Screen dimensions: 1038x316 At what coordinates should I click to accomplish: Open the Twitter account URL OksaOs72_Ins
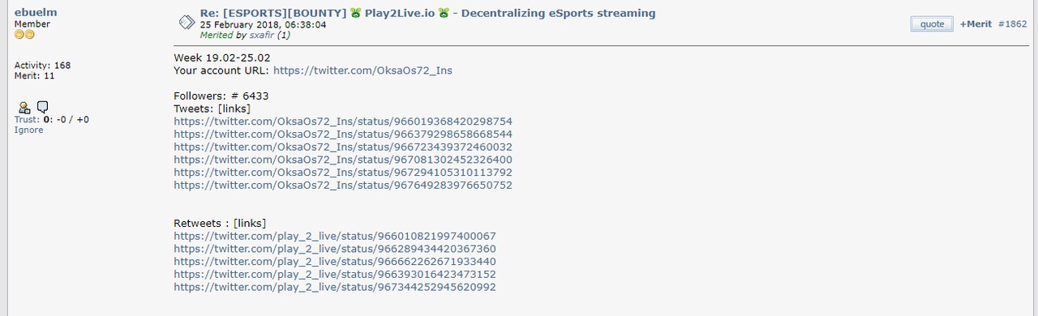pos(362,70)
